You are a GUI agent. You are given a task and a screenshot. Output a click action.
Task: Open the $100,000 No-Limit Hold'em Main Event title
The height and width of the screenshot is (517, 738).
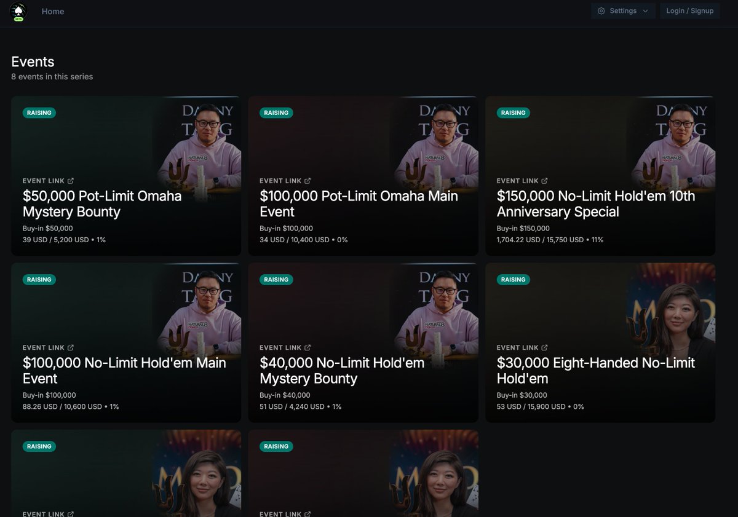click(x=124, y=371)
